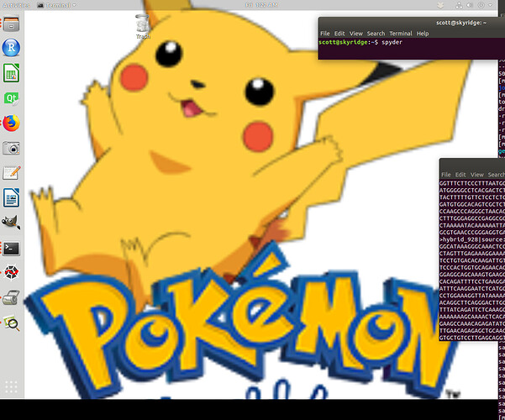The height and width of the screenshot is (420, 505).
Task: Open Edit menu in the sequence terminal
Action: tap(460, 175)
